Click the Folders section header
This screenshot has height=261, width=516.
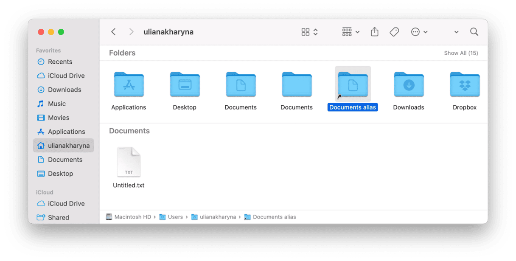pos(122,53)
